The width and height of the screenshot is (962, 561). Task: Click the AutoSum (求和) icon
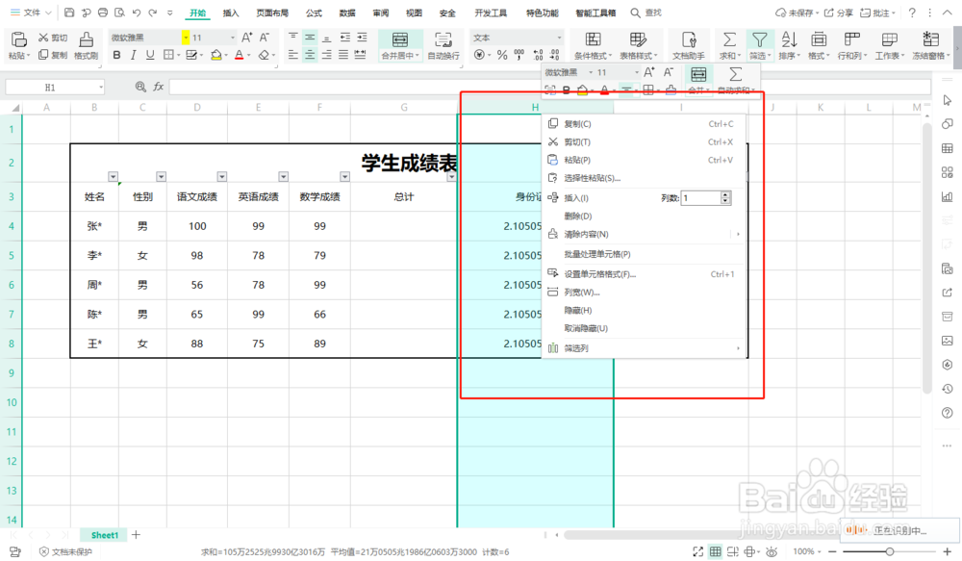728,43
